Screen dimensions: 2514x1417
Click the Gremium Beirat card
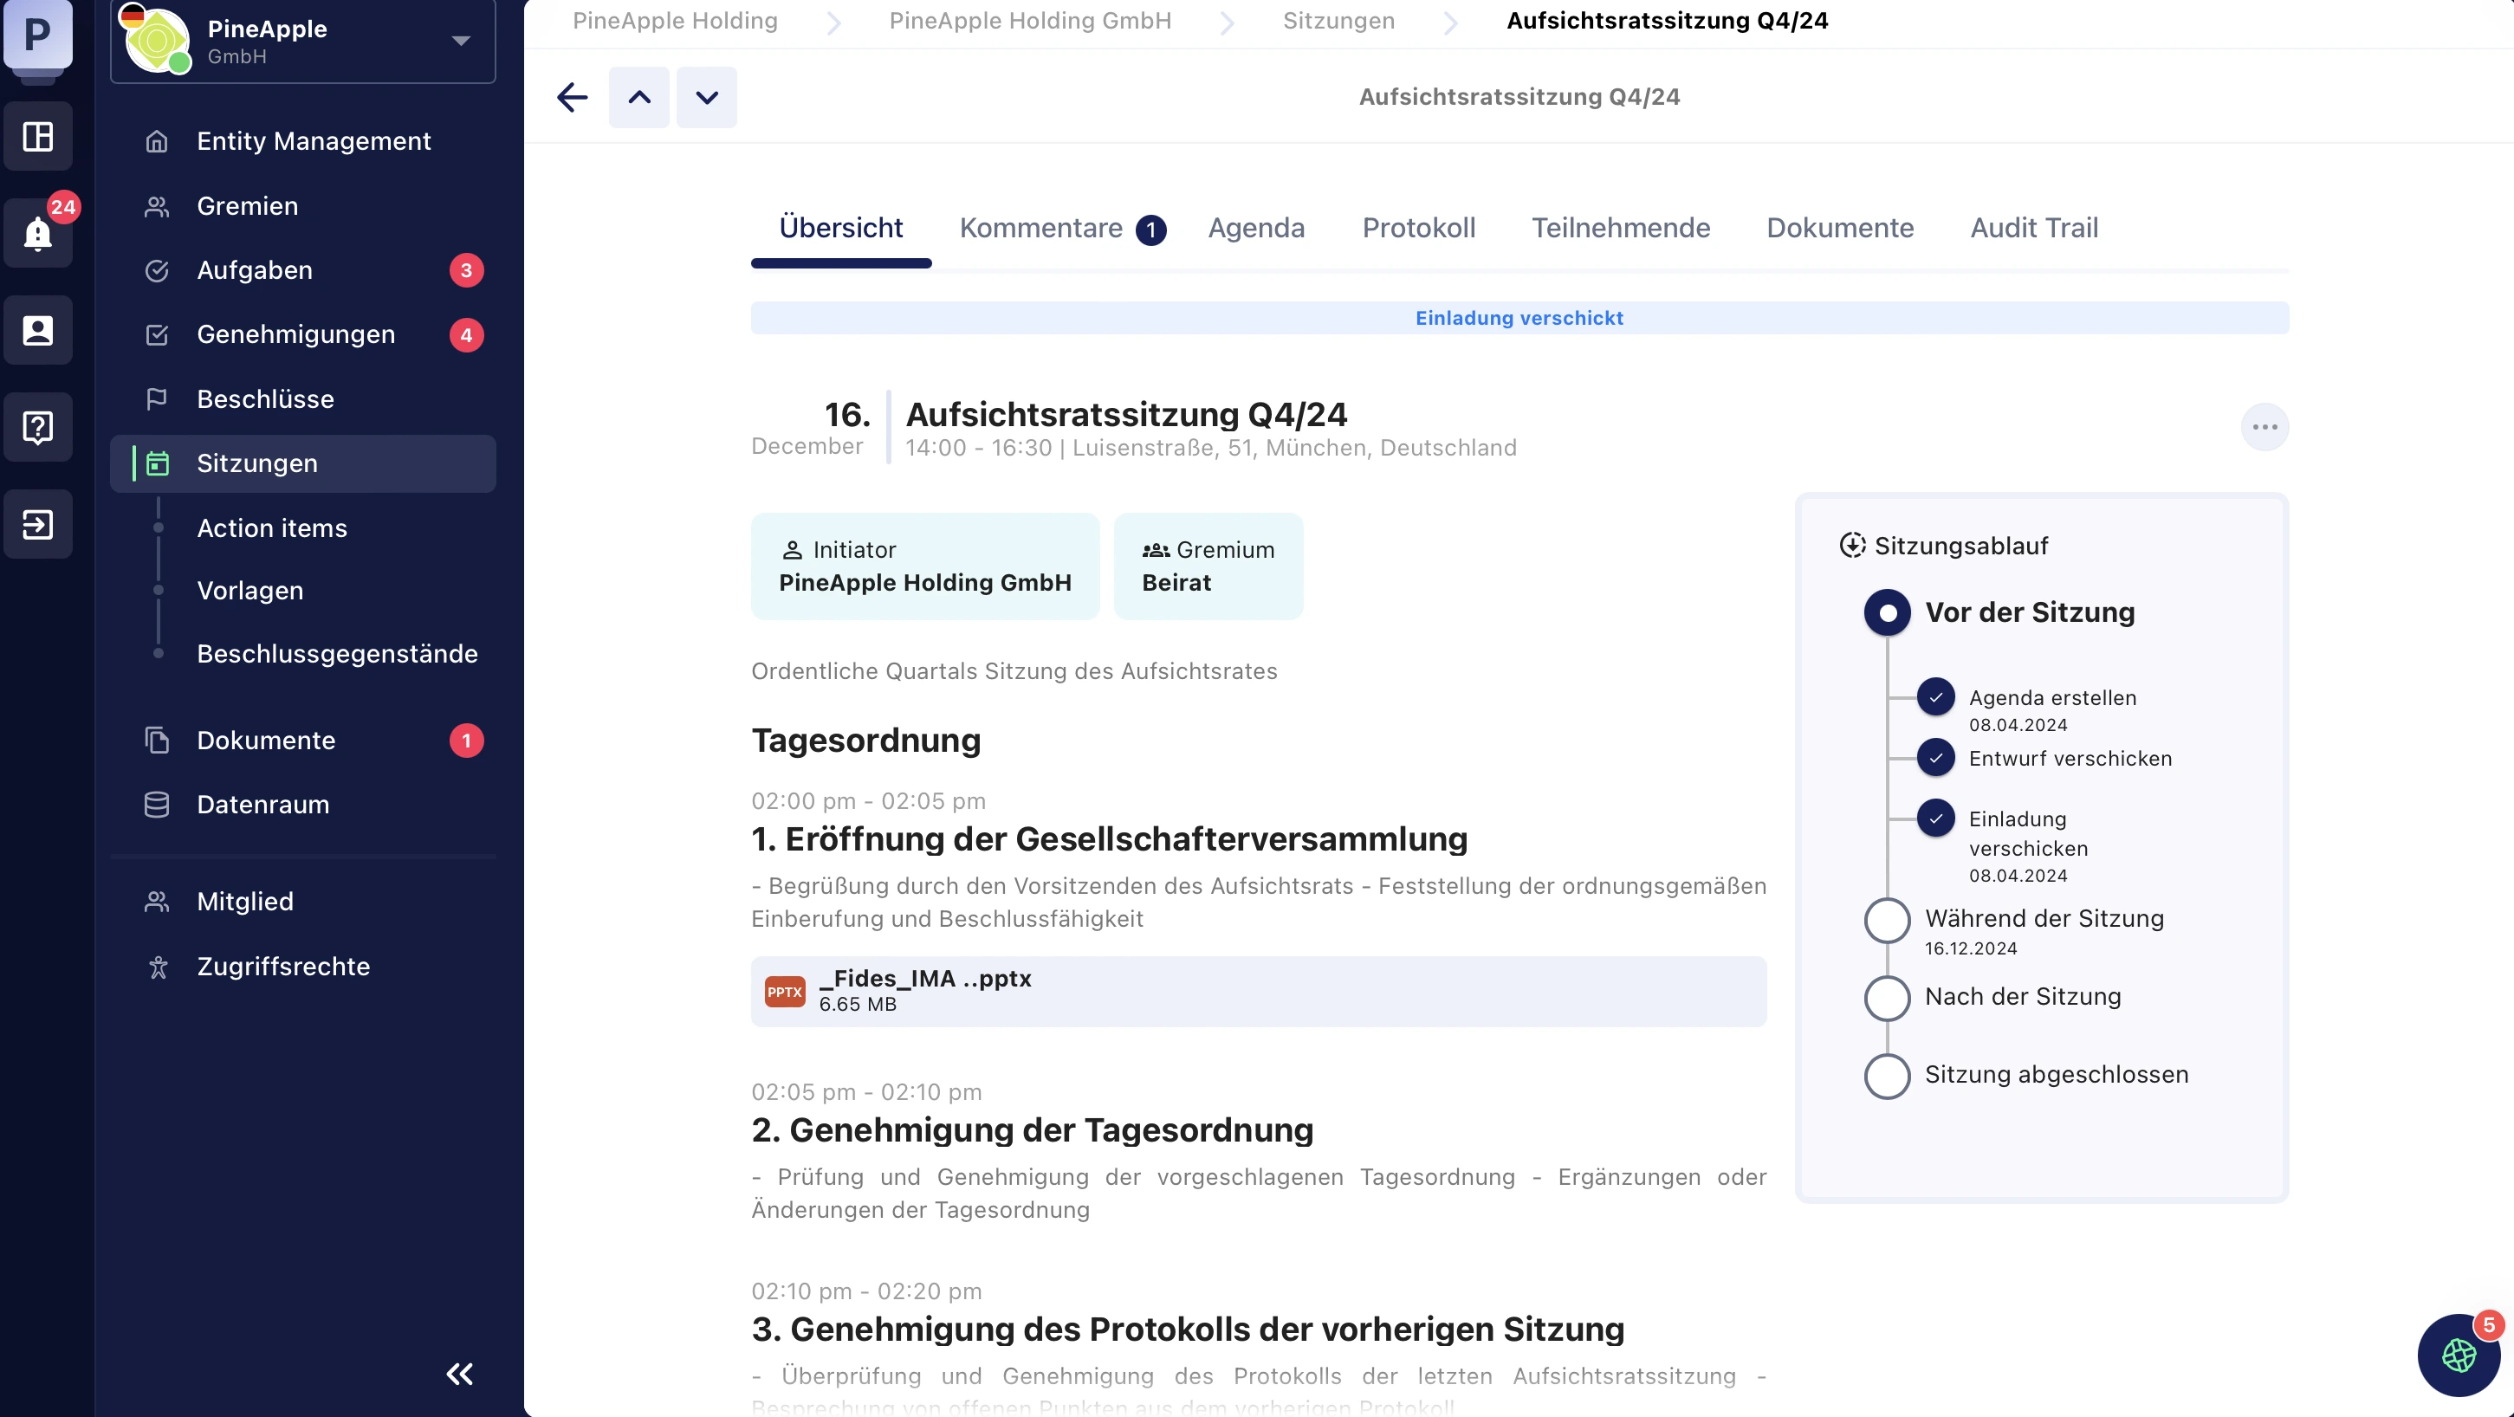1208,566
